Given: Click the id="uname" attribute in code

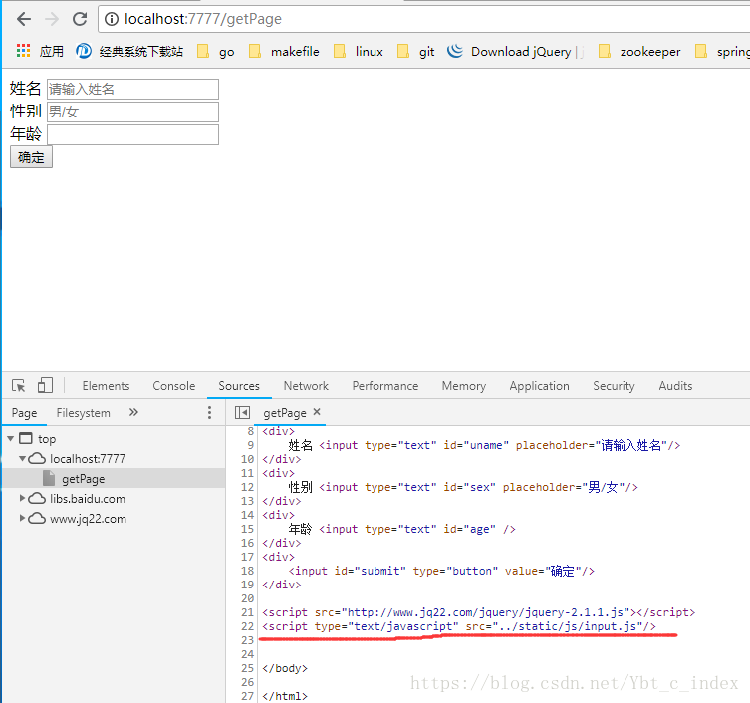Looking at the screenshot, I should pos(476,445).
